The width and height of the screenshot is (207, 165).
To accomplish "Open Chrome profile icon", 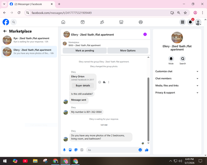I will click(x=195, y=13).
